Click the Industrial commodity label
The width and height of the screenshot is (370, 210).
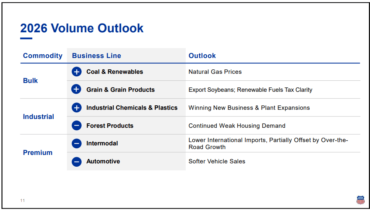[x=39, y=117]
